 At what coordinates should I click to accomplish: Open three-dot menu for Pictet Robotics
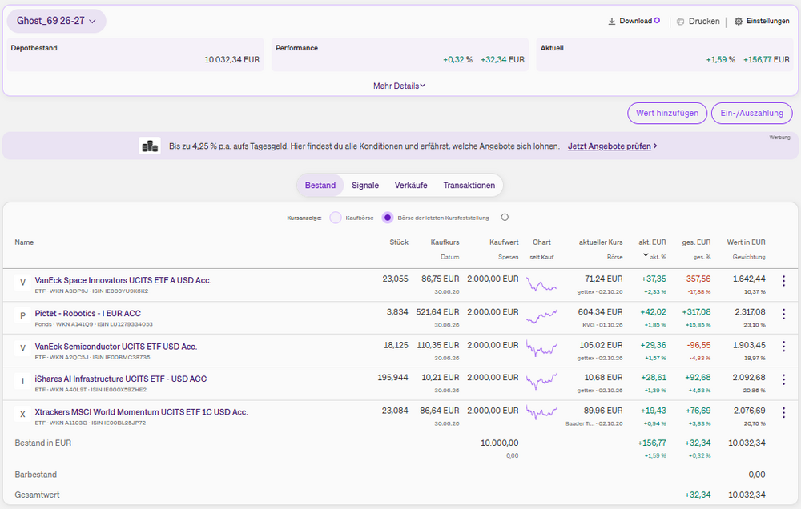783,314
